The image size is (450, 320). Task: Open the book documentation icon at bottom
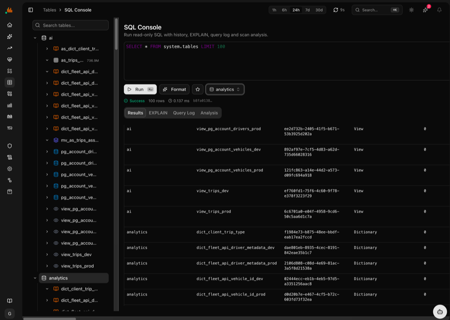click(10, 301)
